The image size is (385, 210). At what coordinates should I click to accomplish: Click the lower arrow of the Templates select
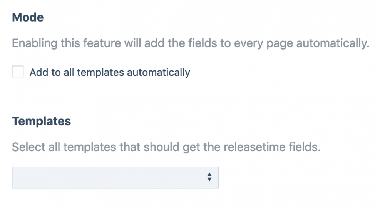(209, 180)
